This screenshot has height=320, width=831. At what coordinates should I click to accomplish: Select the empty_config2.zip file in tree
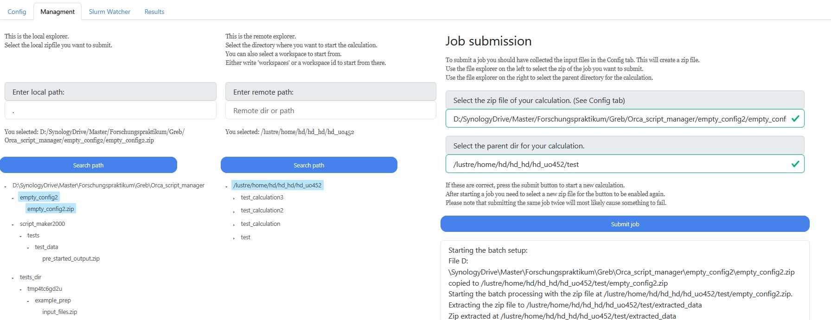(x=51, y=209)
